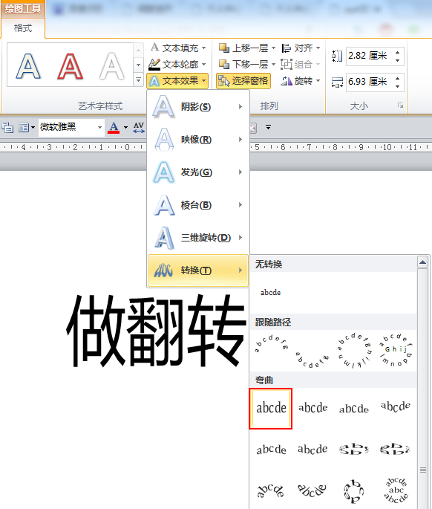Click the 上移一层 bring forward icon
The width and height of the screenshot is (432, 509).
224,48
